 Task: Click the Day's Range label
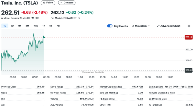point(57,87)
